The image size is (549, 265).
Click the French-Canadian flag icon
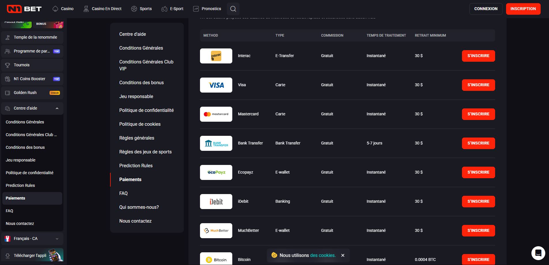pyautogui.click(x=8, y=239)
